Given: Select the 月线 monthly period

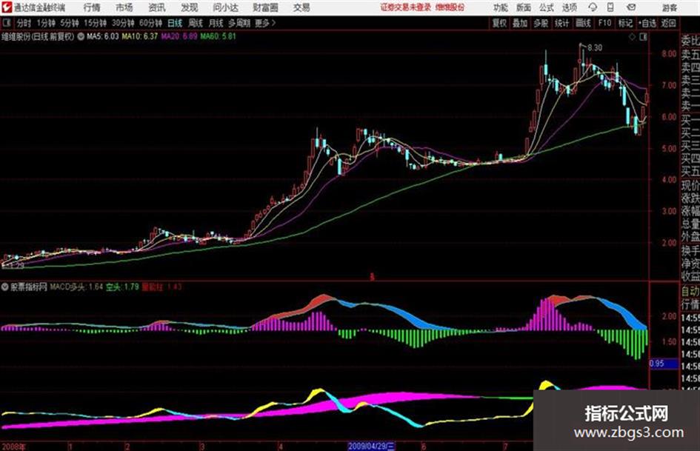Looking at the screenshot, I should click(x=216, y=23).
